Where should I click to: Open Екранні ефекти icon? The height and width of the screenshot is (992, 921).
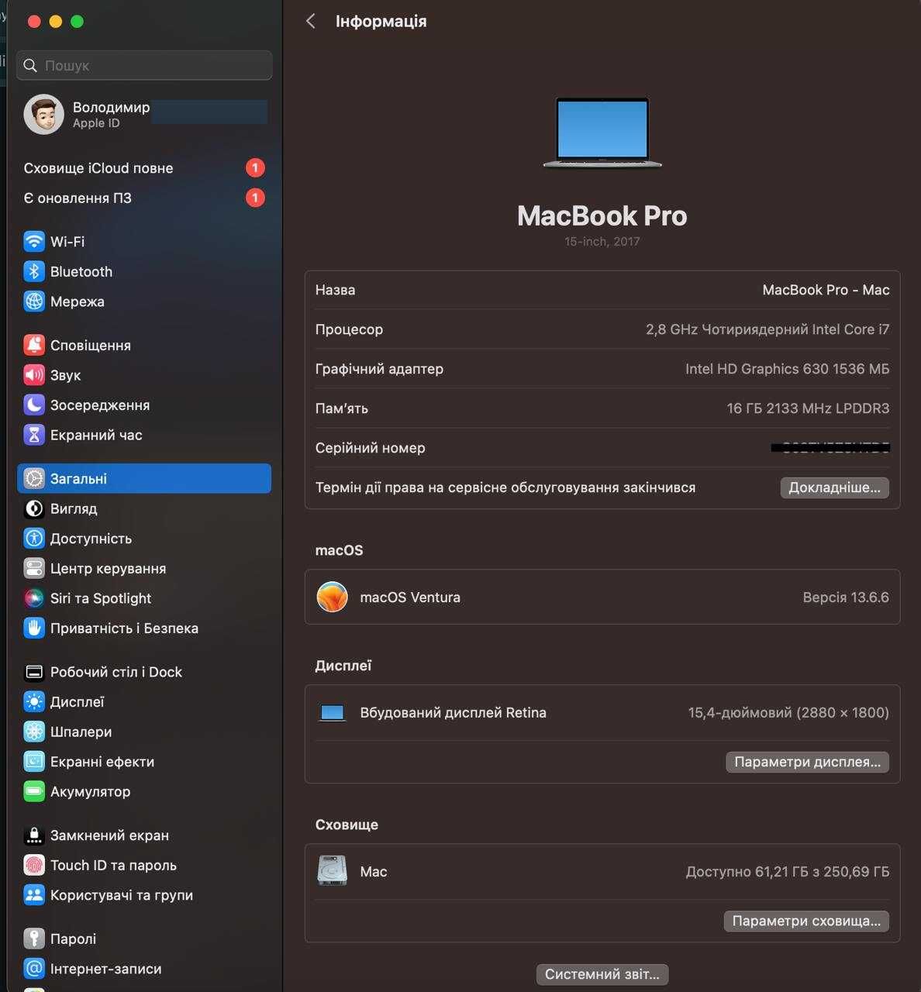34,762
